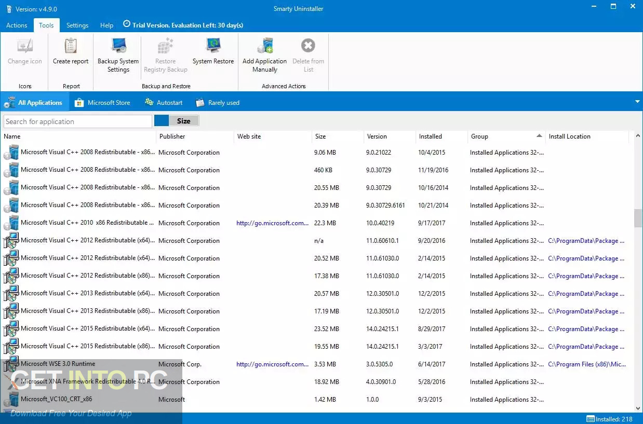
Task: Click size value 1.42 MB
Action: tap(325, 400)
